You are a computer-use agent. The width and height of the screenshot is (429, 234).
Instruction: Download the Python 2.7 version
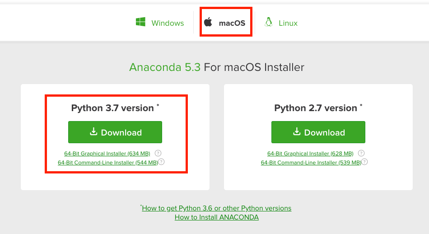coord(318,132)
